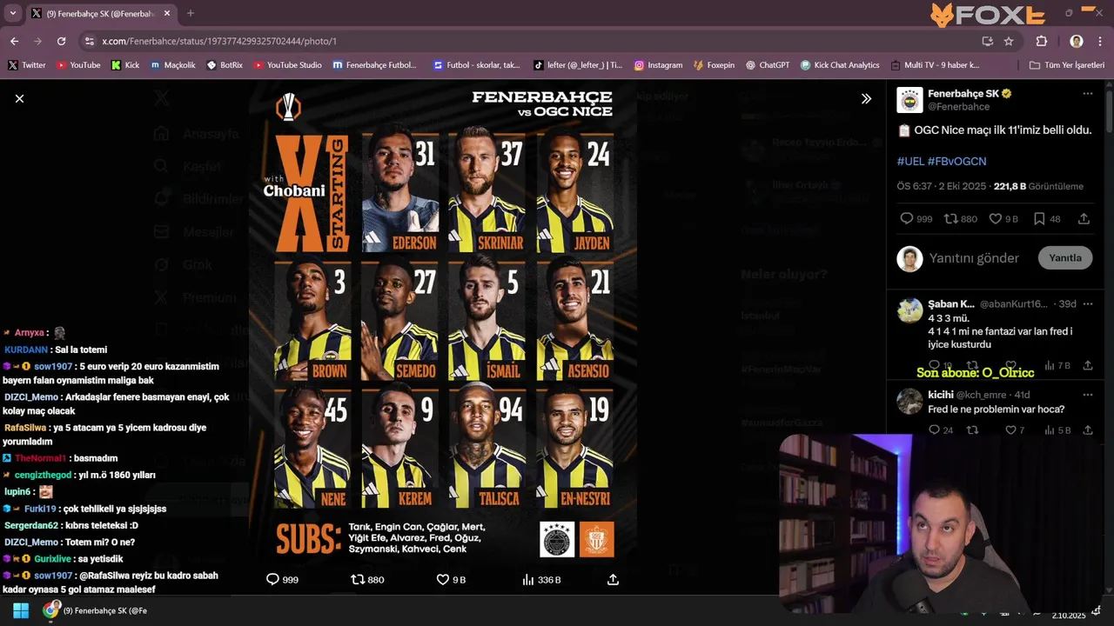This screenshot has height=626, width=1114.
Task: Share the photo using the upload icon below it
Action: (x=613, y=579)
